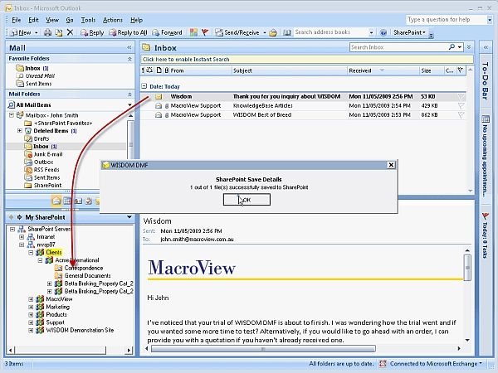Click the Tasks module icon in navigation bar

[89, 201]
